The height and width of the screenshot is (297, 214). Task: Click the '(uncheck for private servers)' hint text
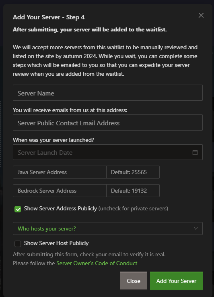[133, 208]
